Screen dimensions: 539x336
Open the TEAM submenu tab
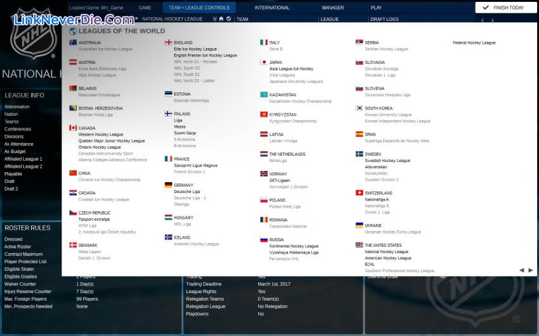click(242, 19)
